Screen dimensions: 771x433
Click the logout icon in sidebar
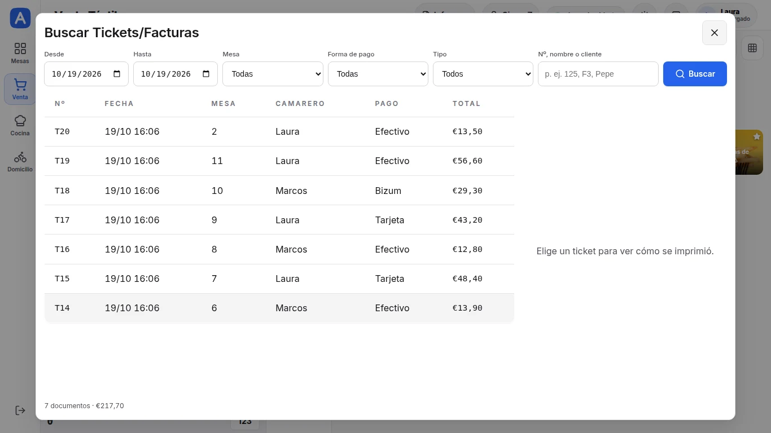(20, 410)
